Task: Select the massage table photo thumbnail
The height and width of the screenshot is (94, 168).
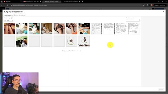Action: [x=47, y=29]
